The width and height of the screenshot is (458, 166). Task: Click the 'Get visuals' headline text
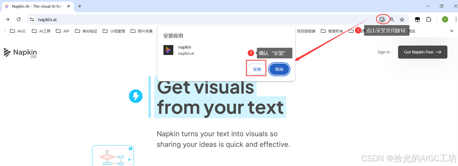pos(205,87)
